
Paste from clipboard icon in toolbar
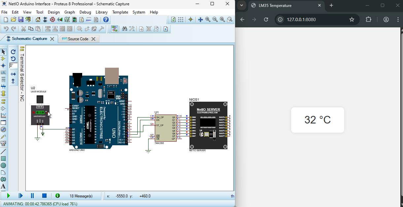pyautogui.click(x=38, y=29)
